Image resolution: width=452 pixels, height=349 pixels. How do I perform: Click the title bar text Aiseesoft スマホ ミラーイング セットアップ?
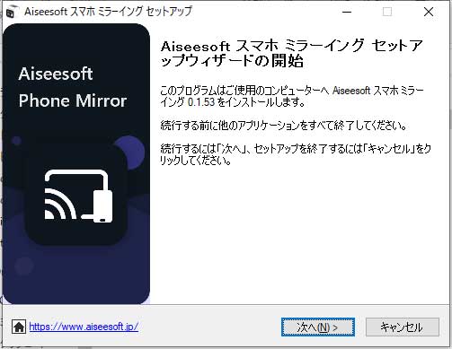coord(108,12)
